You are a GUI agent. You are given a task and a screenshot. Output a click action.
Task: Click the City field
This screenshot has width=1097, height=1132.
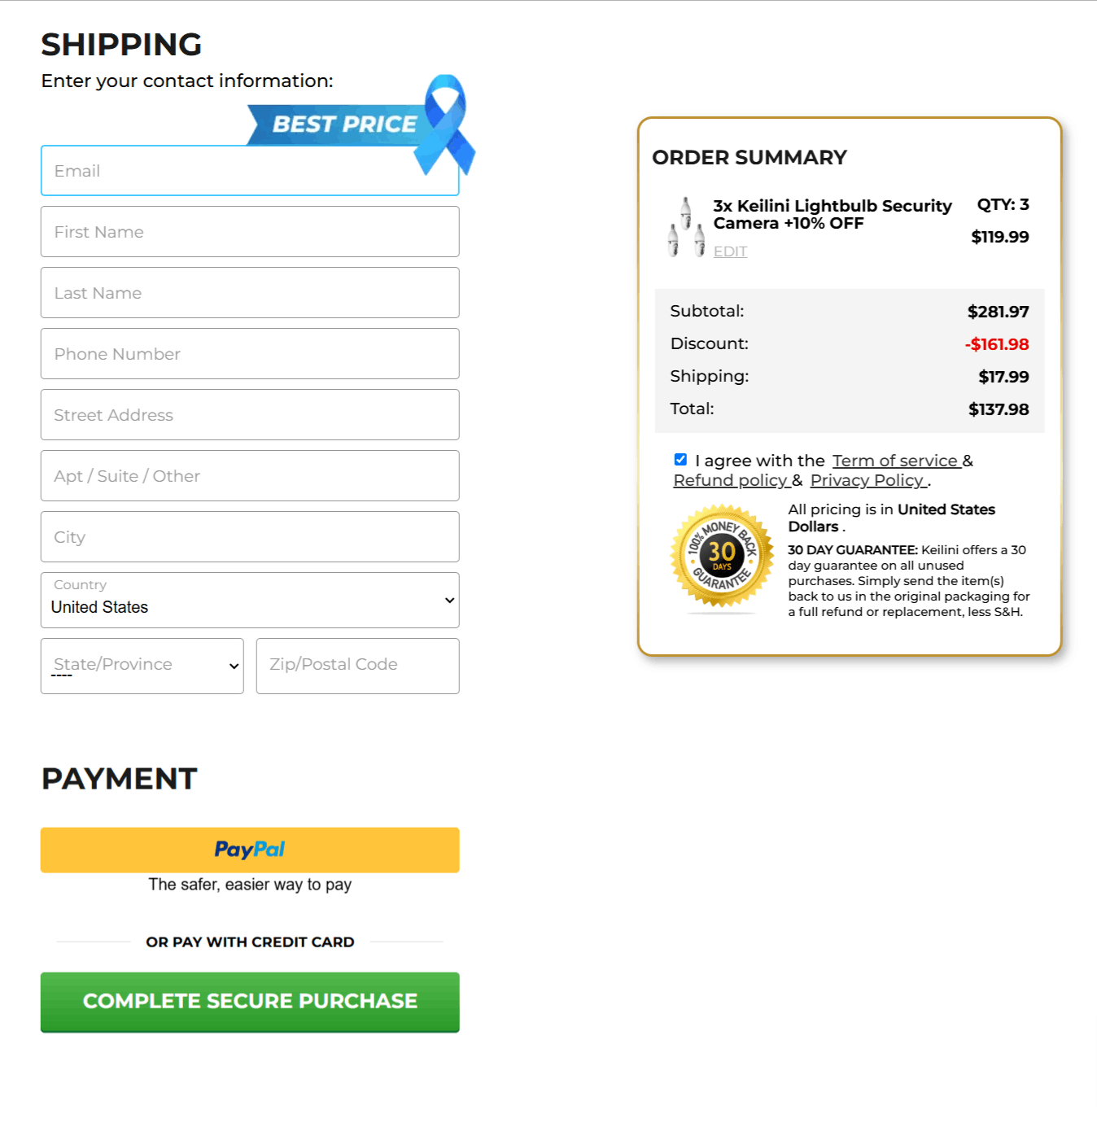(x=249, y=536)
